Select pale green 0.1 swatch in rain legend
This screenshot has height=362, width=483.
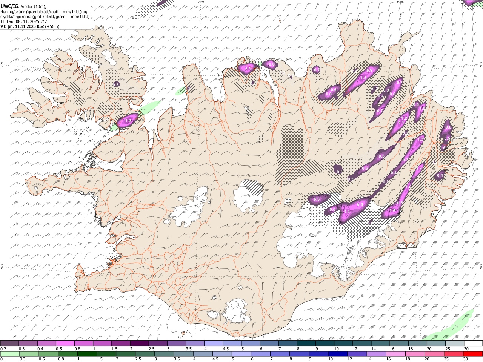tap(10, 354)
